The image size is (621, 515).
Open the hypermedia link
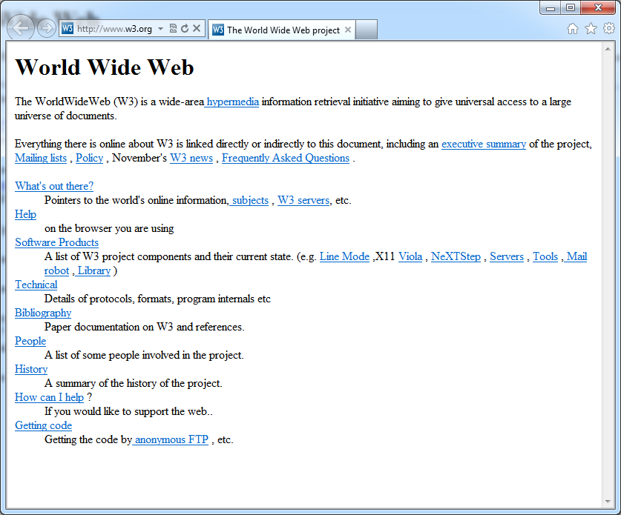[232, 102]
